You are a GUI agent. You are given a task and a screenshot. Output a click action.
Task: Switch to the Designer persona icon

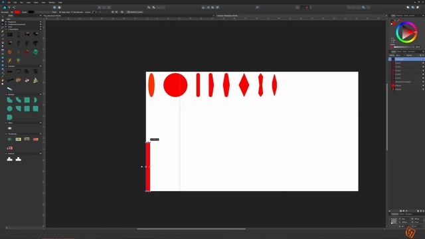coord(5,7)
